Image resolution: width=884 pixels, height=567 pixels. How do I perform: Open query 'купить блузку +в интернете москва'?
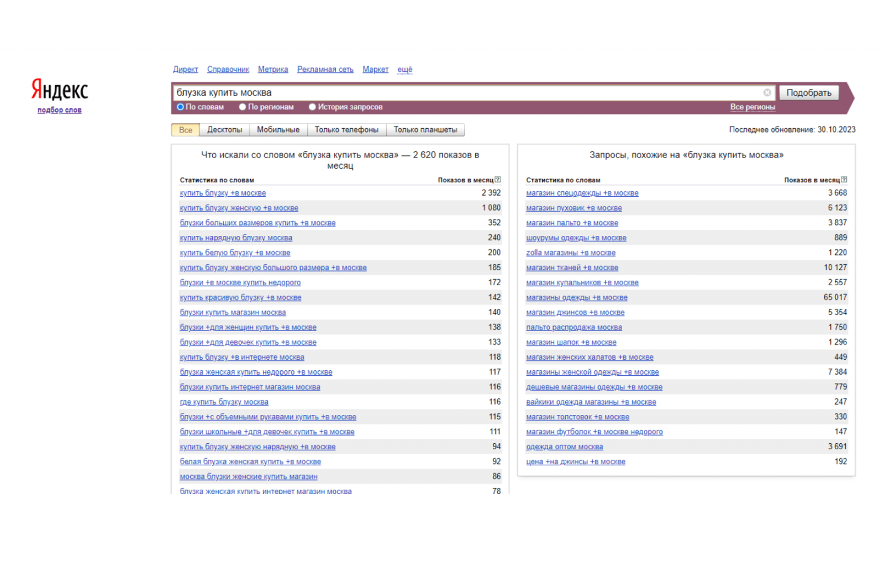[x=242, y=358]
